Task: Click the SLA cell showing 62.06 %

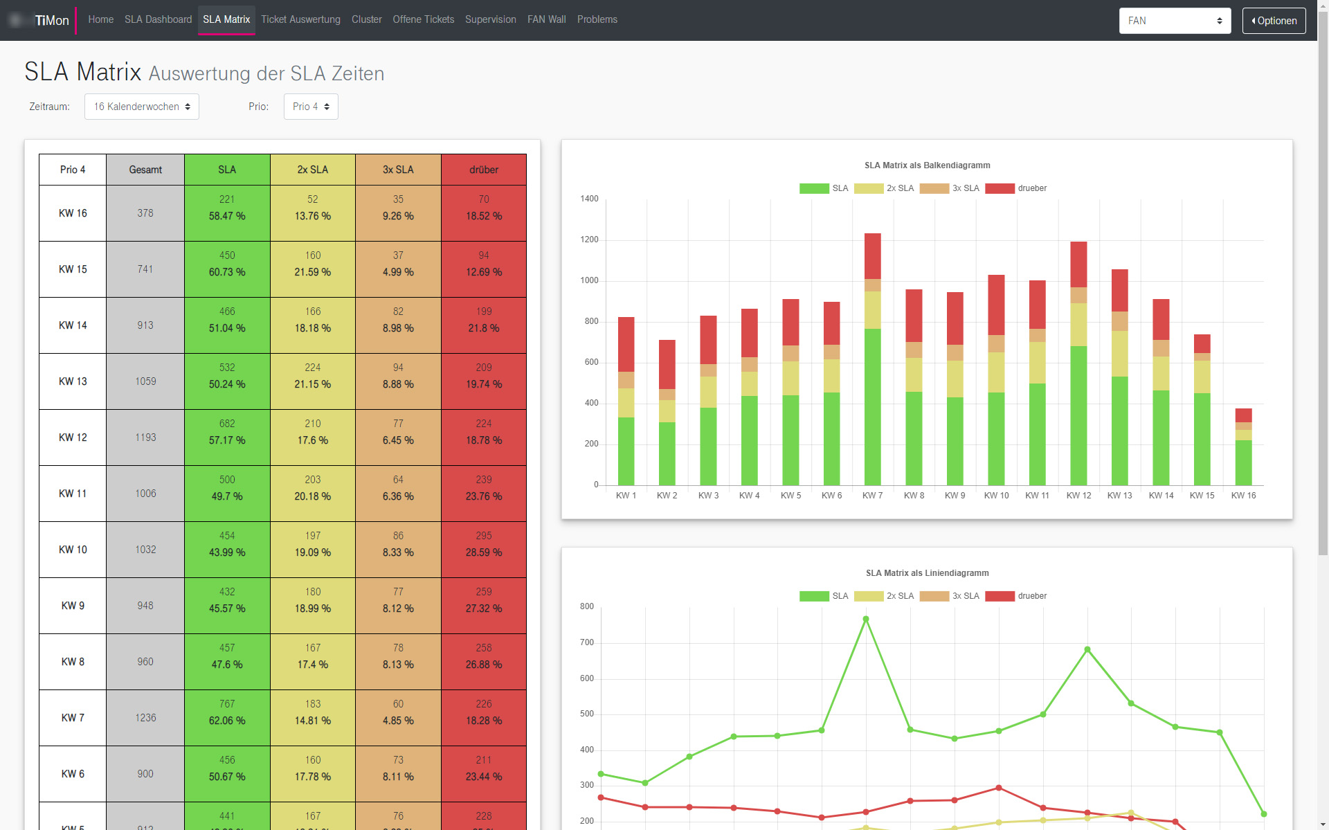Action: [227, 718]
